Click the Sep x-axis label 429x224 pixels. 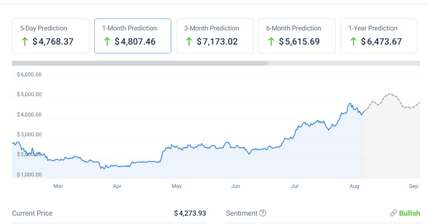414,186
